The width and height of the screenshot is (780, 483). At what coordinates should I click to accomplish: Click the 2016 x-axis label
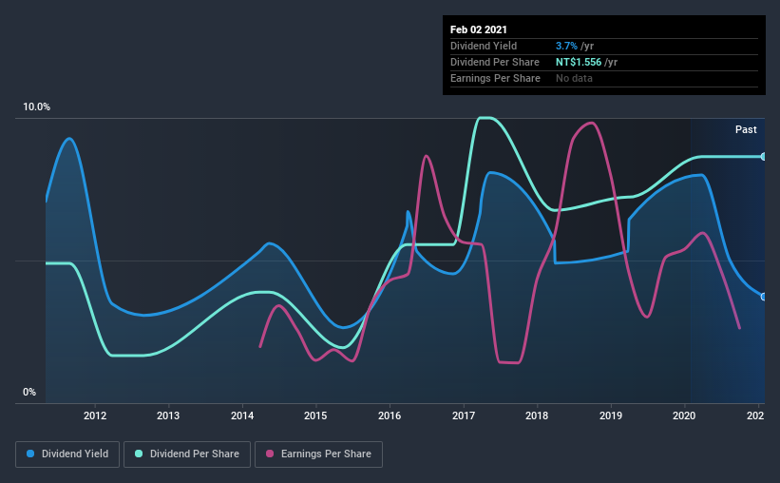click(390, 415)
